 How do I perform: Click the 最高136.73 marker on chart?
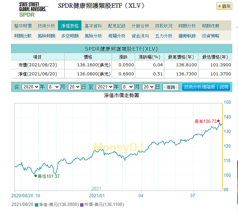coord(207,121)
